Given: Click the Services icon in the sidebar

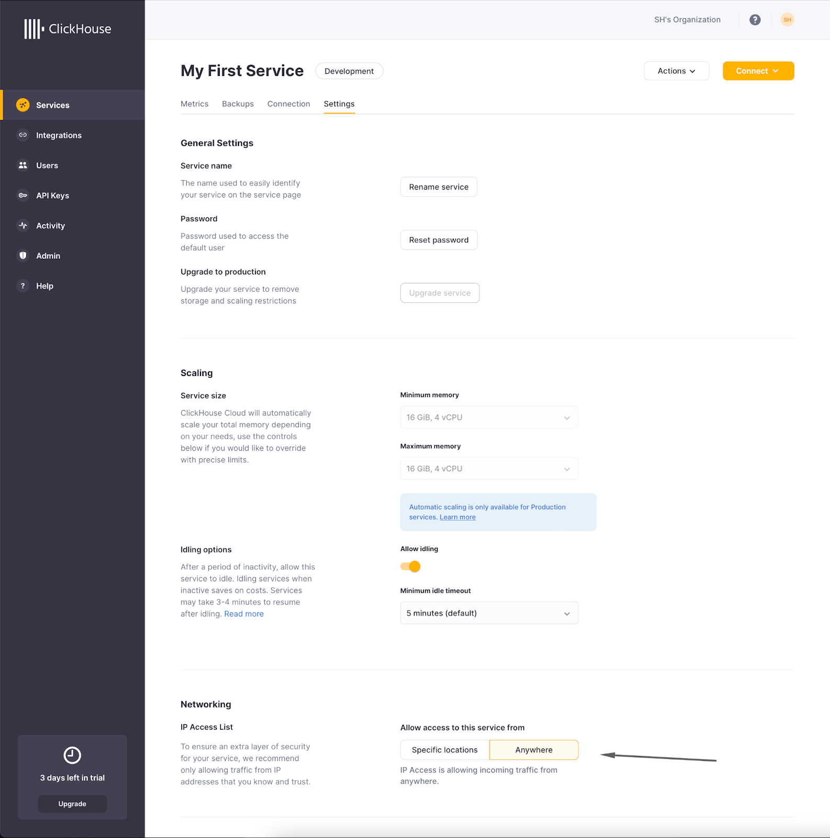Looking at the screenshot, I should point(23,105).
